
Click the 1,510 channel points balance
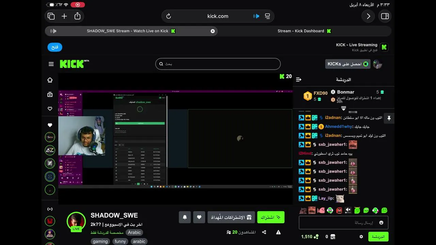pyautogui.click(x=310, y=236)
